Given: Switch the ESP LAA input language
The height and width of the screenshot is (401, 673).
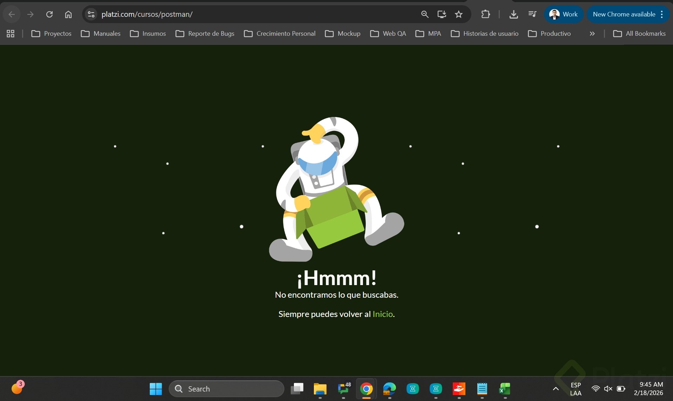Looking at the screenshot, I should click(x=576, y=389).
